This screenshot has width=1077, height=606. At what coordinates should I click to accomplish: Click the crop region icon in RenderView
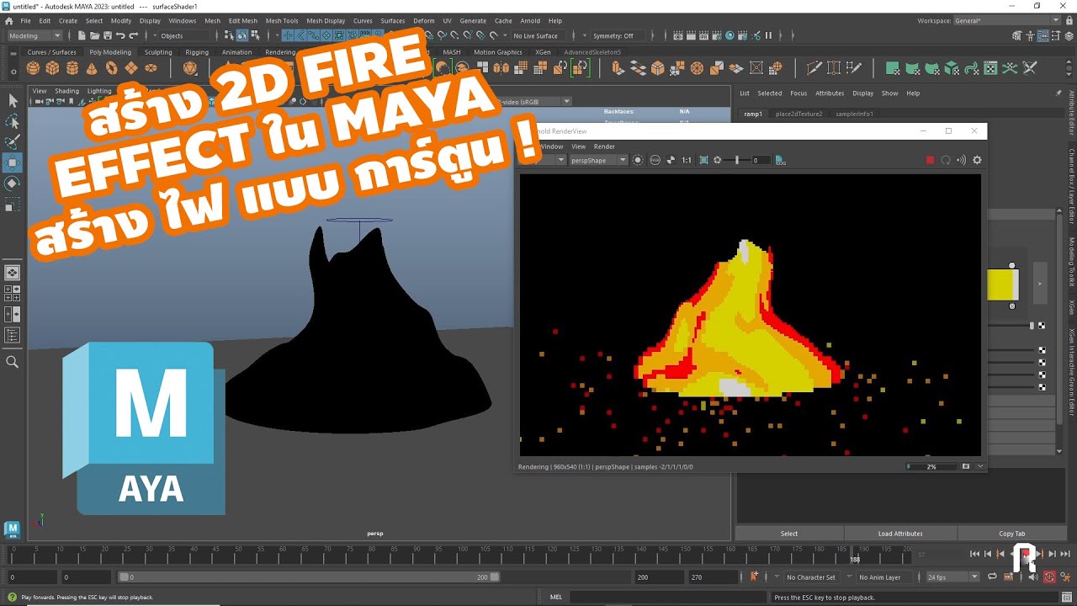703,160
